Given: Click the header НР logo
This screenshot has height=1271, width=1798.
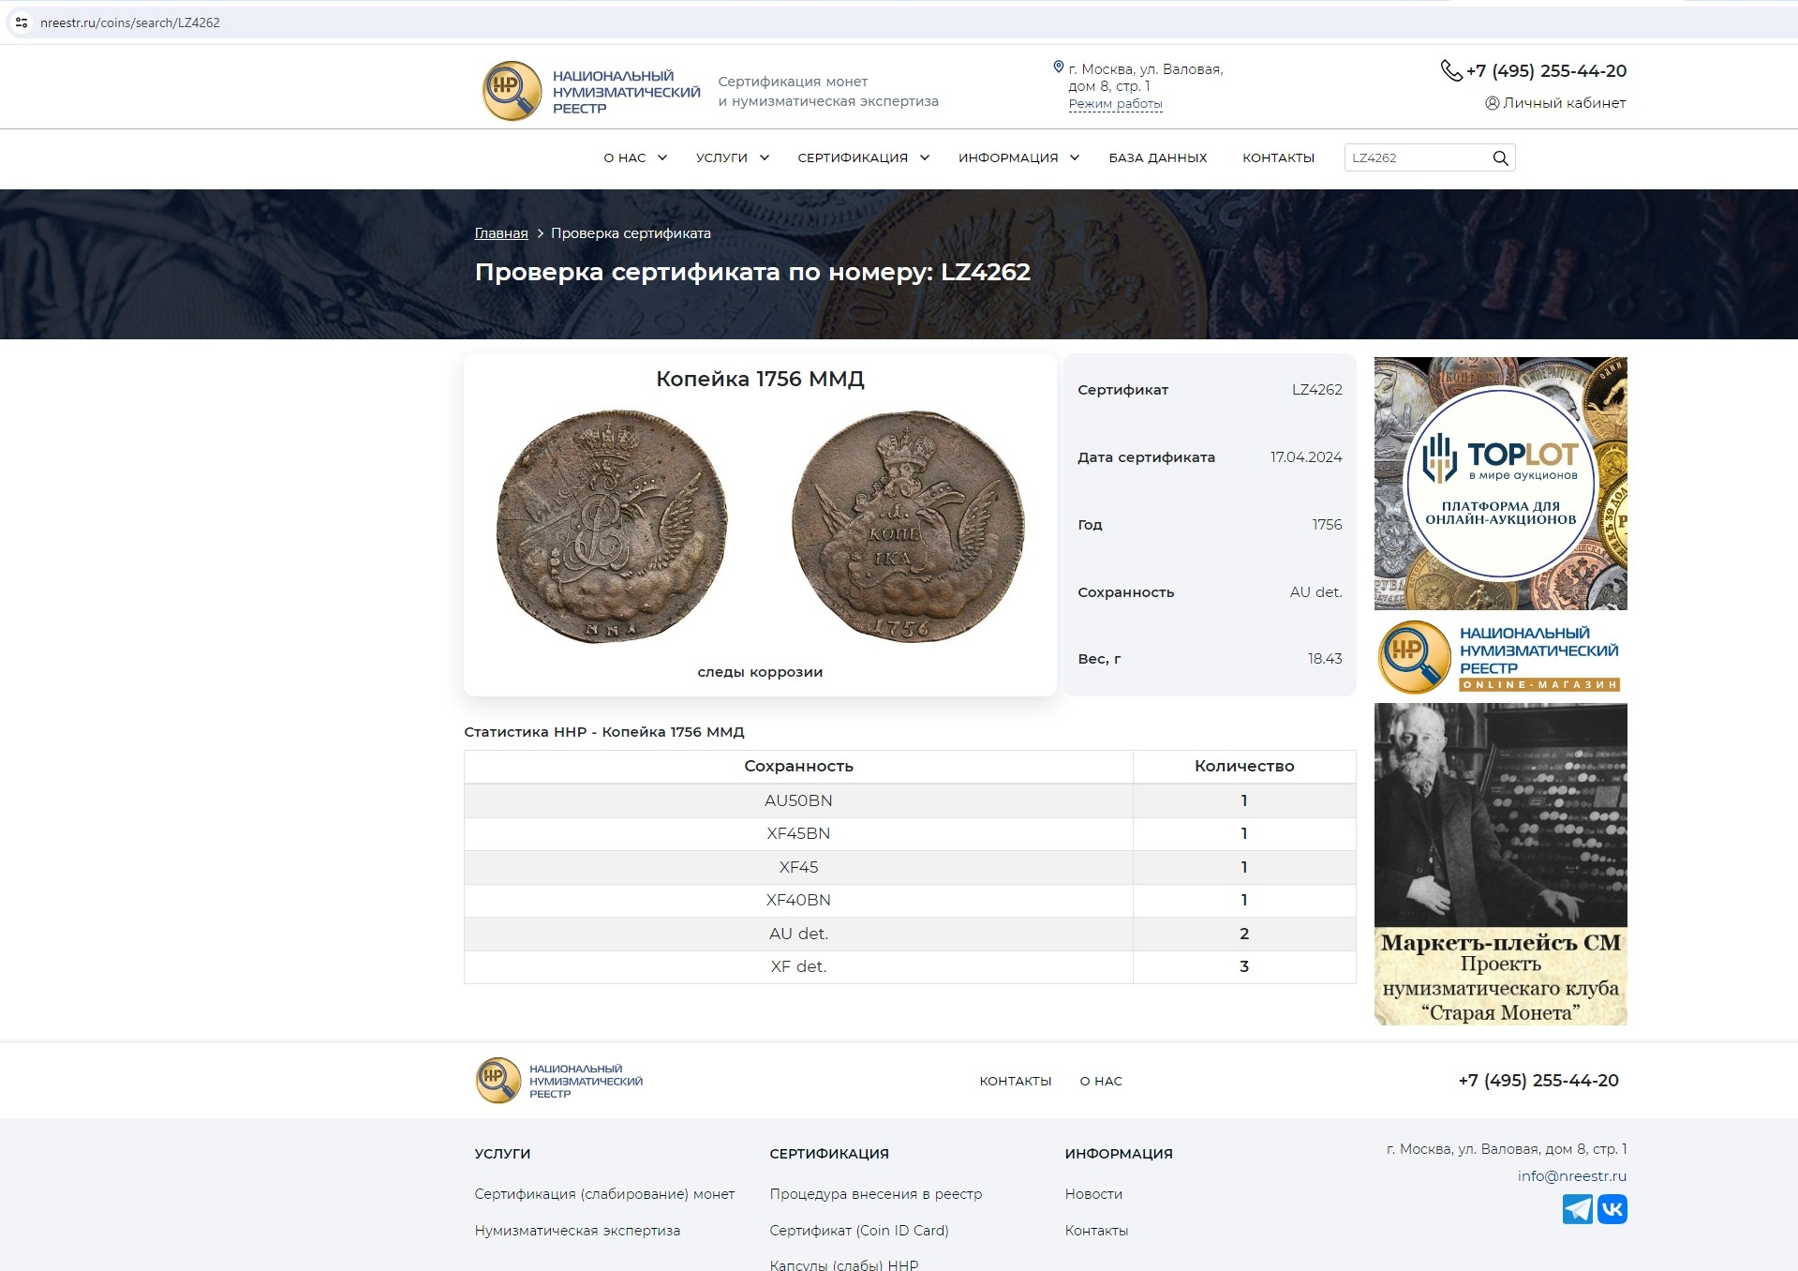Looking at the screenshot, I should (x=512, y=91).
